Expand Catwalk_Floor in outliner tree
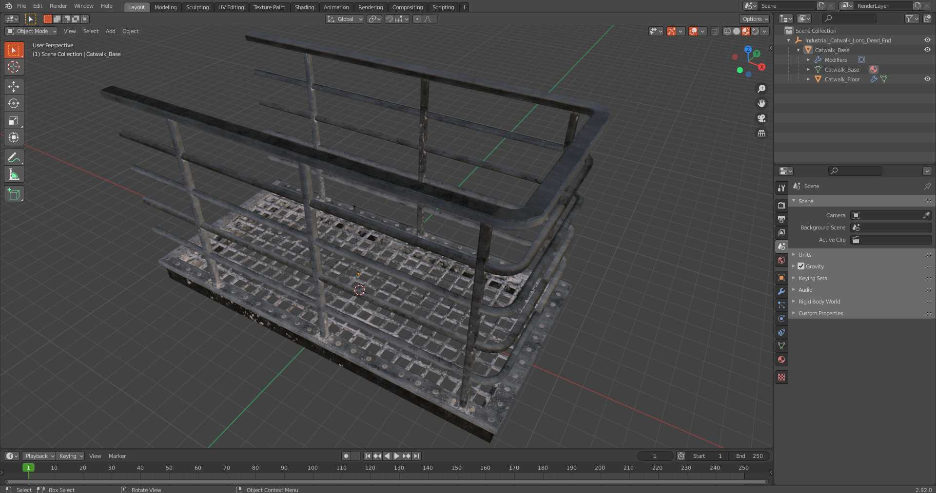 click(808, 79)
